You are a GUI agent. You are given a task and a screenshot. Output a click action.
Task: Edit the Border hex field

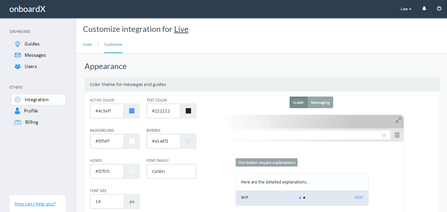(163, 141)
